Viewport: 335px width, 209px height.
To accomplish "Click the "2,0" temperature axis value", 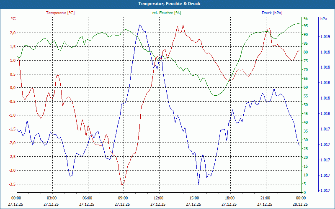I will click(13, 33).
